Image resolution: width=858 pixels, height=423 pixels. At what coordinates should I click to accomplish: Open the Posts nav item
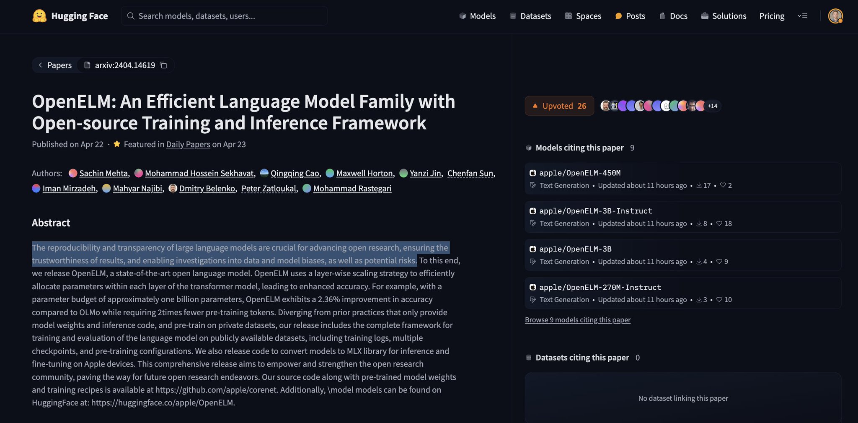click(x=630, y=16)
